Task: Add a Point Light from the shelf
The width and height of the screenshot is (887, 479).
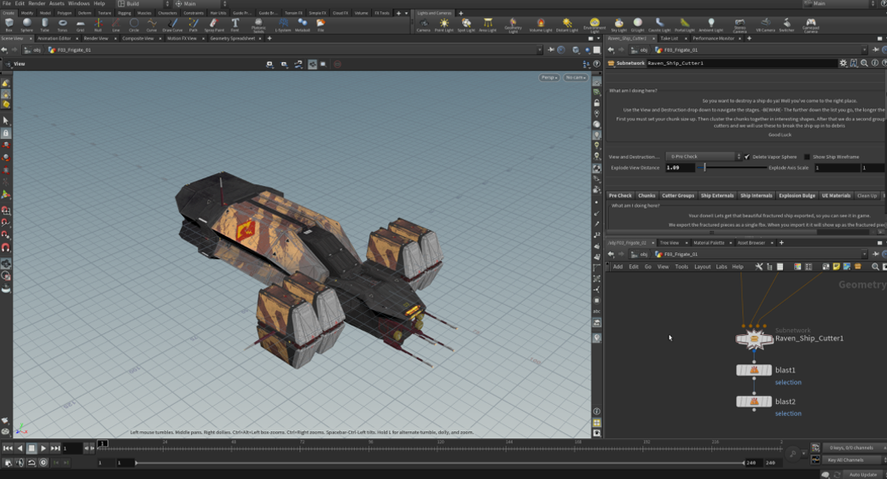Action: click(x=443, y=24)
